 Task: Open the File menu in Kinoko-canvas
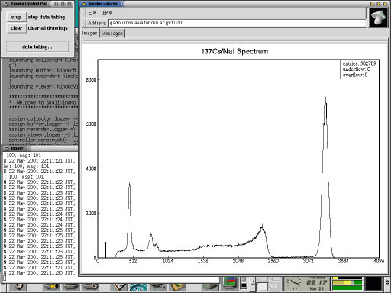pos(92,13)
